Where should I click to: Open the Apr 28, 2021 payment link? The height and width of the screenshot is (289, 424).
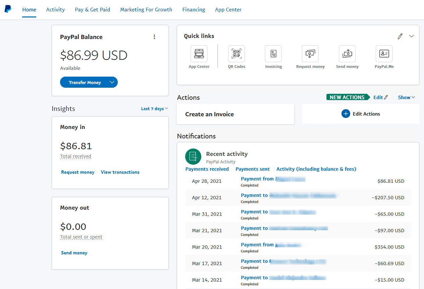pyautogui.click(x=273, y=179)
